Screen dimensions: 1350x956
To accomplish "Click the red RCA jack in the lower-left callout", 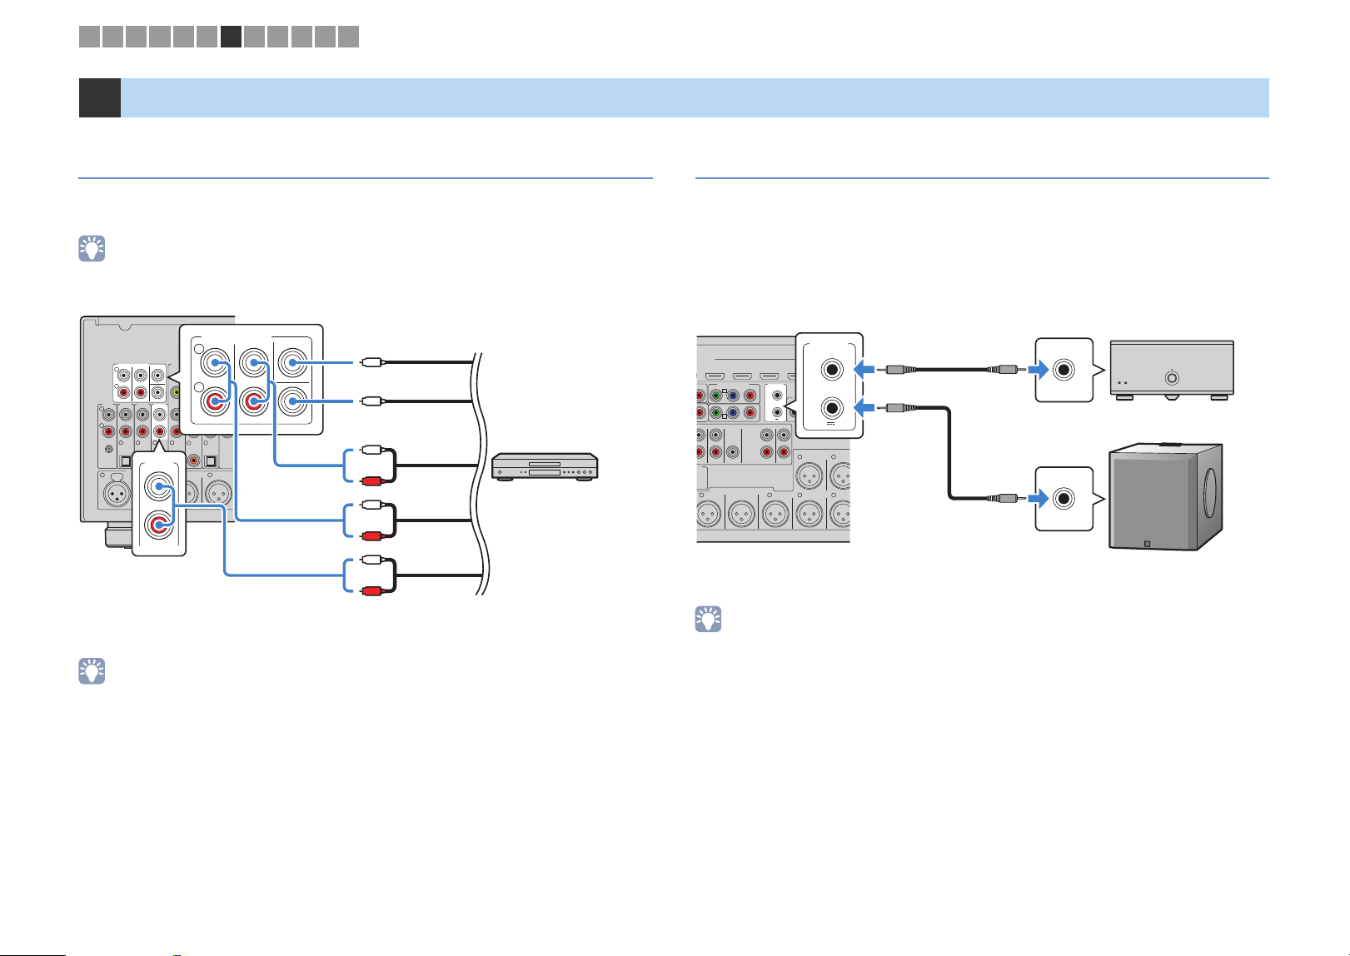I will (x=158, y=525).
